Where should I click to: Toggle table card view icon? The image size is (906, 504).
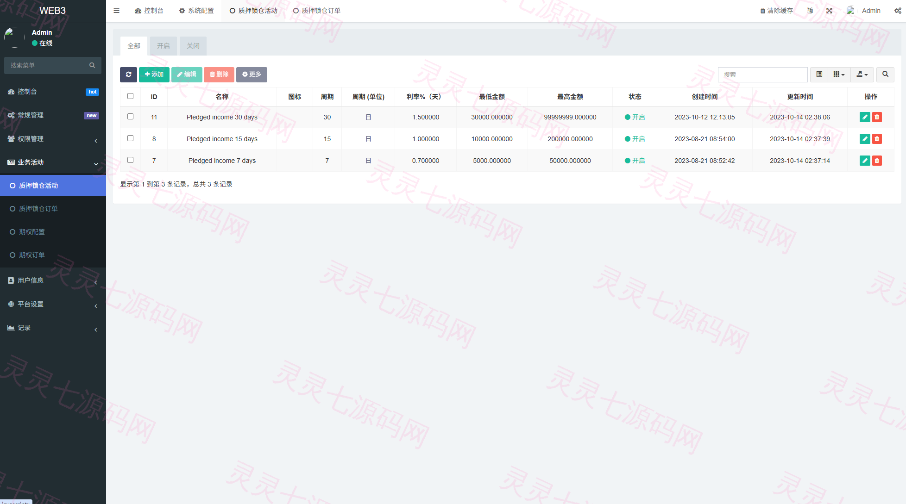[x=819, y=75]
